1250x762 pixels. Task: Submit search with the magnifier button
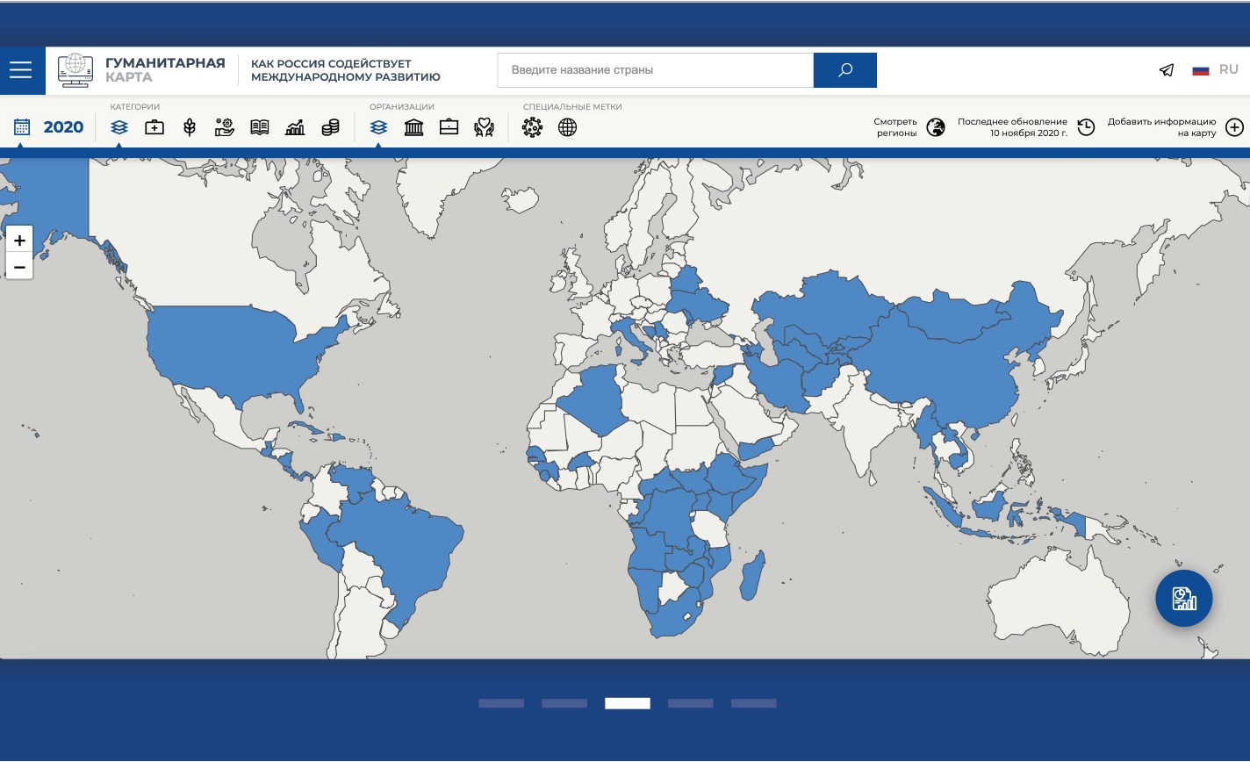845,70
